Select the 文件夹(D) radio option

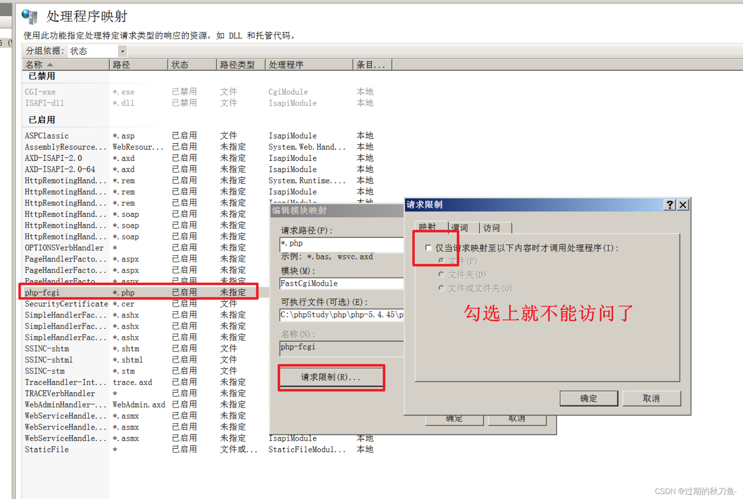[x=441, y=275]
